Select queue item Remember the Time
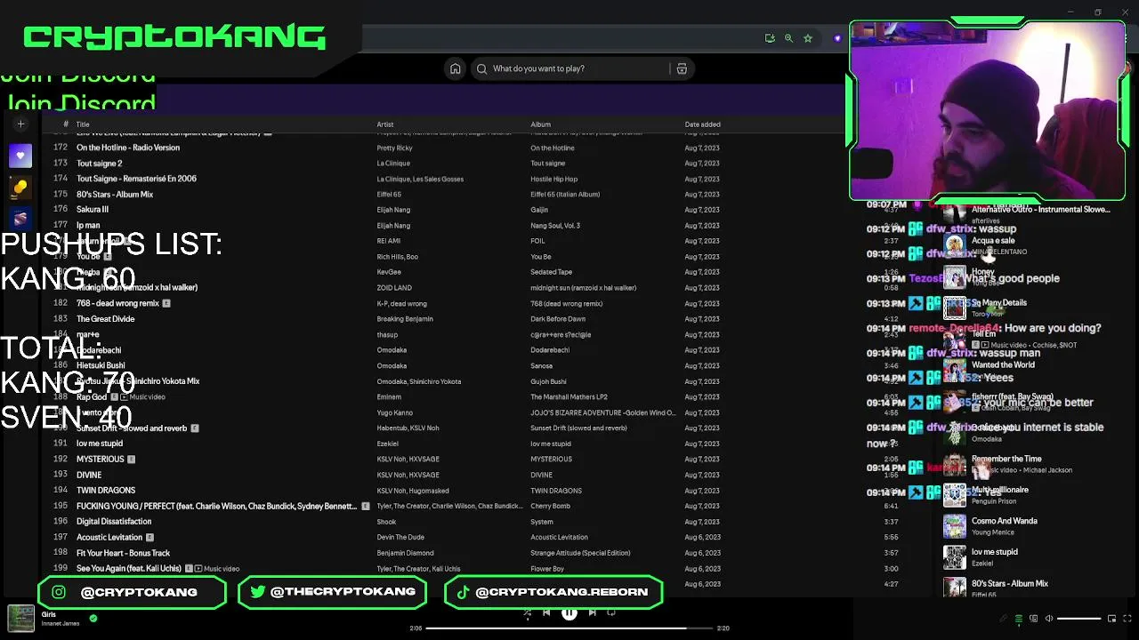The image size is (1139, 640). tap(1006, 459)
